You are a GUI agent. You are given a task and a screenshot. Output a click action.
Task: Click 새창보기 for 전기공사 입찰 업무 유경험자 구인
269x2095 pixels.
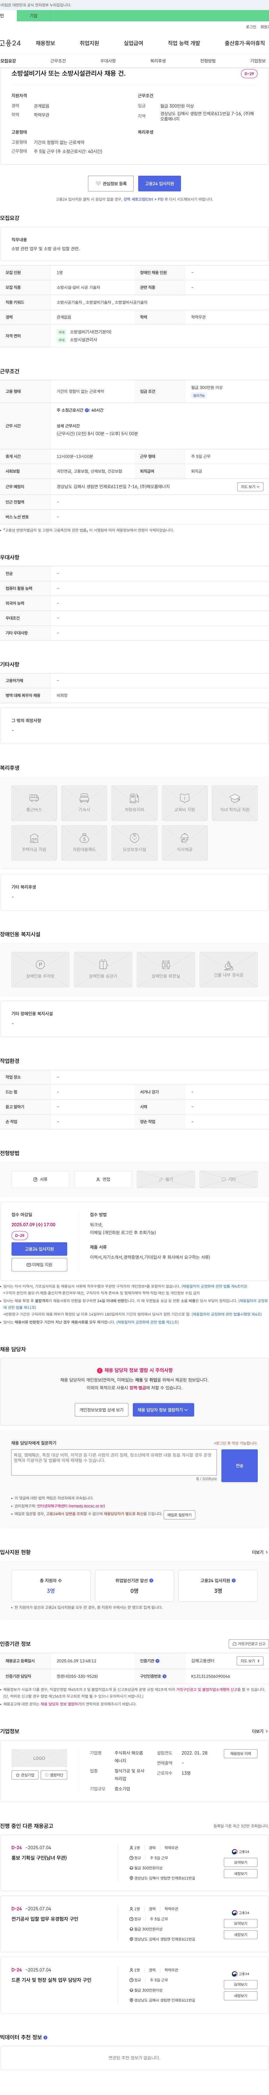tap(240, 1935)
